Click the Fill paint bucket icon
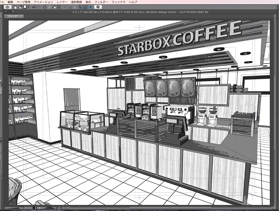The width and height of the screenshot is (279, 211). 54,7
